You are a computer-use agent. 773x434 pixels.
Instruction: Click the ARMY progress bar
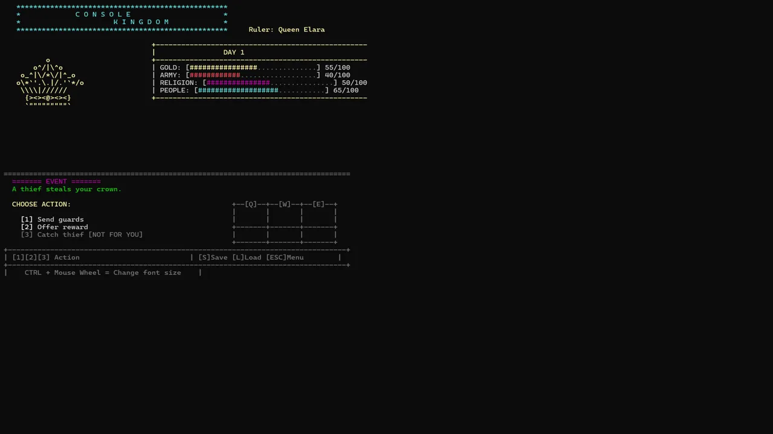tap(253, 75)
